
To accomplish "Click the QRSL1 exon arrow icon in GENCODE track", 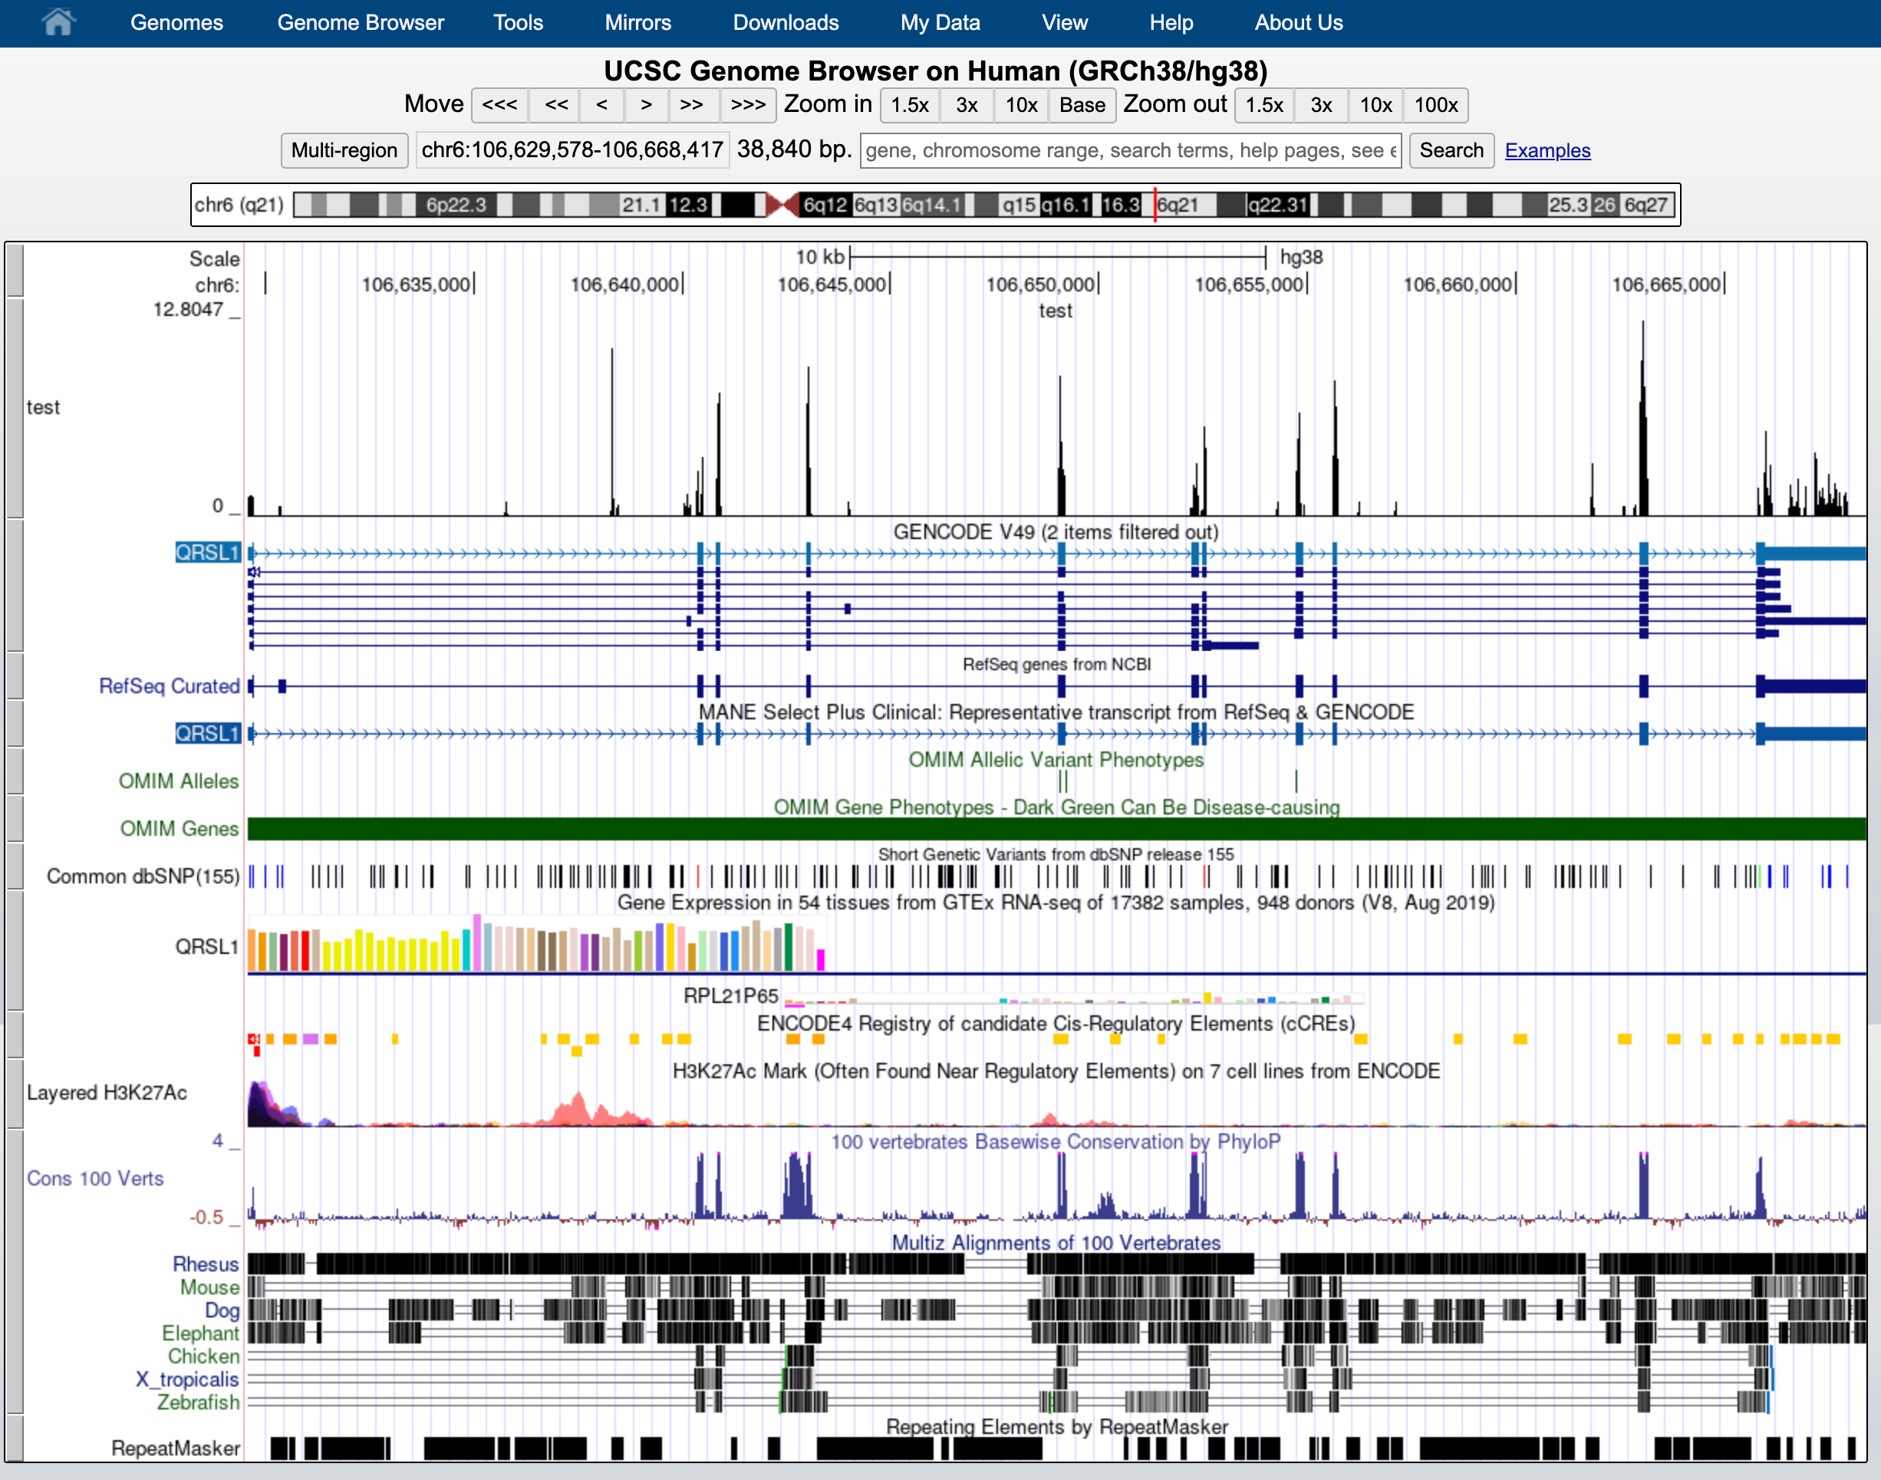I will click(x=255, y=572).
